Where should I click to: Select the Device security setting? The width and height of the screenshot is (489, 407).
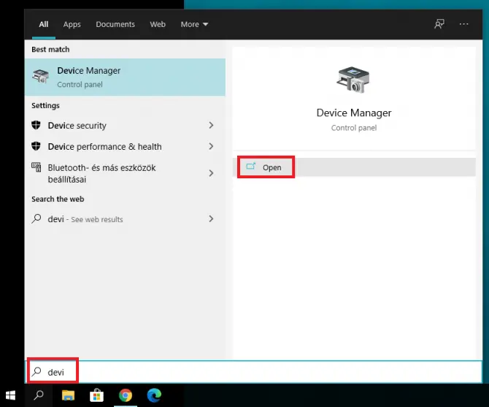[125, 125]
